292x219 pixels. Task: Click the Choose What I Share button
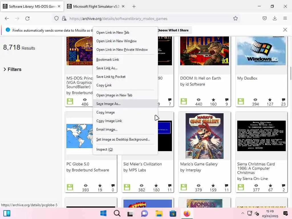tap(173, 30)
